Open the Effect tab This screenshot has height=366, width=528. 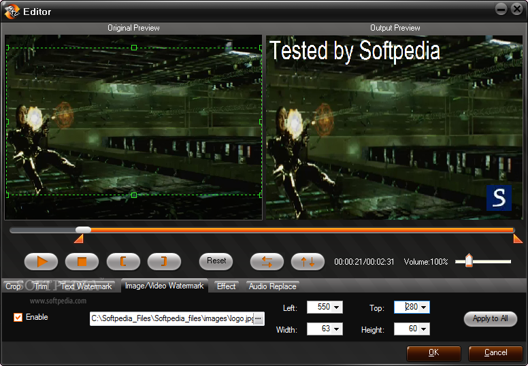click(227, 286)
